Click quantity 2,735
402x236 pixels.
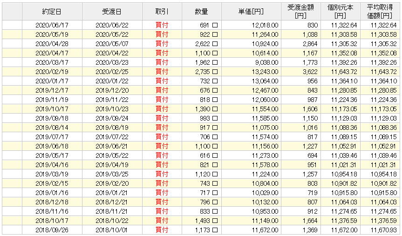pos(203,72)
